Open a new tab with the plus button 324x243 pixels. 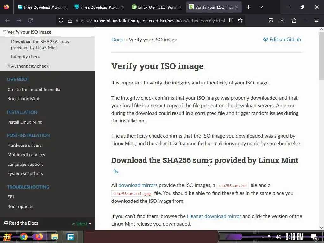click(x=249, y=7)
